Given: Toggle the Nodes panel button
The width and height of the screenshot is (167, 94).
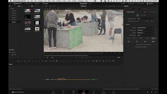Looking at the screenshot, I should [x=45, y=3].
